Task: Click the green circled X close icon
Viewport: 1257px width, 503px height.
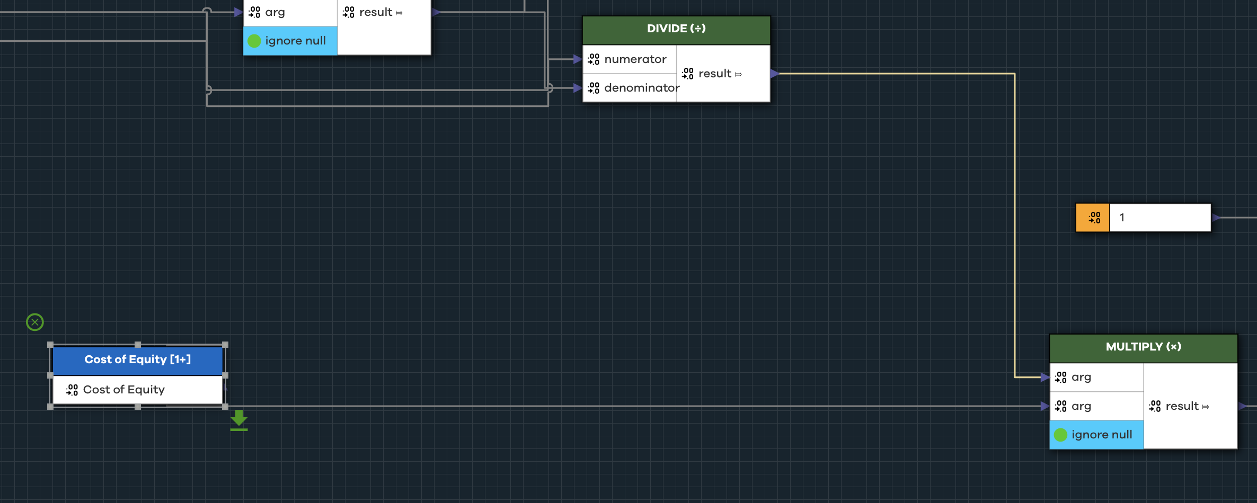Action: [x=35, y=322]
